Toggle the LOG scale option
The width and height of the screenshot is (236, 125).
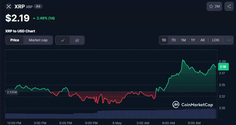pos(215,40)
